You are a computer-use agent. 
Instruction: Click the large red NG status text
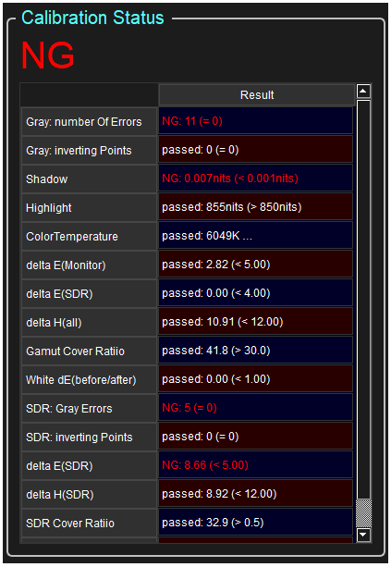click(x=48, y=55)
